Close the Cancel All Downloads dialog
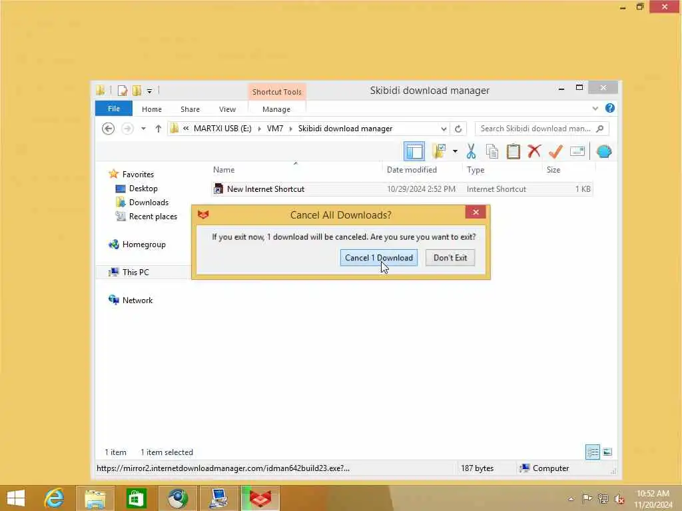This screenshot has height=511, width=682. (476, 212)
